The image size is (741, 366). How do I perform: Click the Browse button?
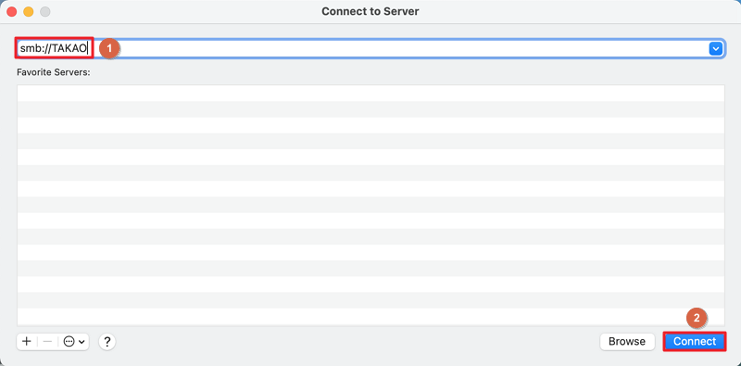coord(627,341)
